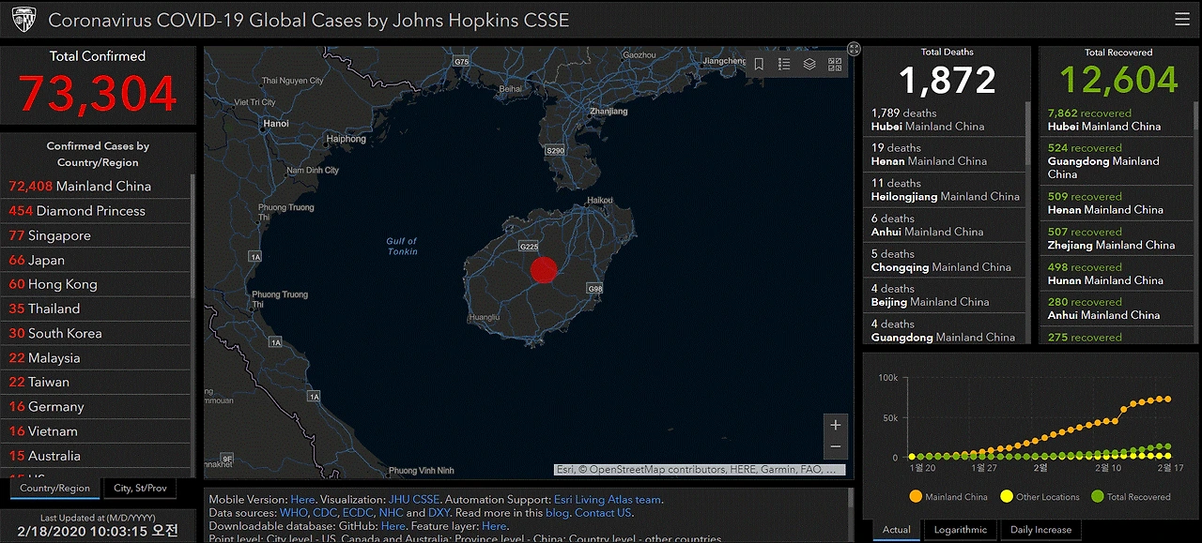This screenshot has width=1202, height=543.
Task: Open the ECDC data source link
Action: pyautogui.click(x=358, y=513)
